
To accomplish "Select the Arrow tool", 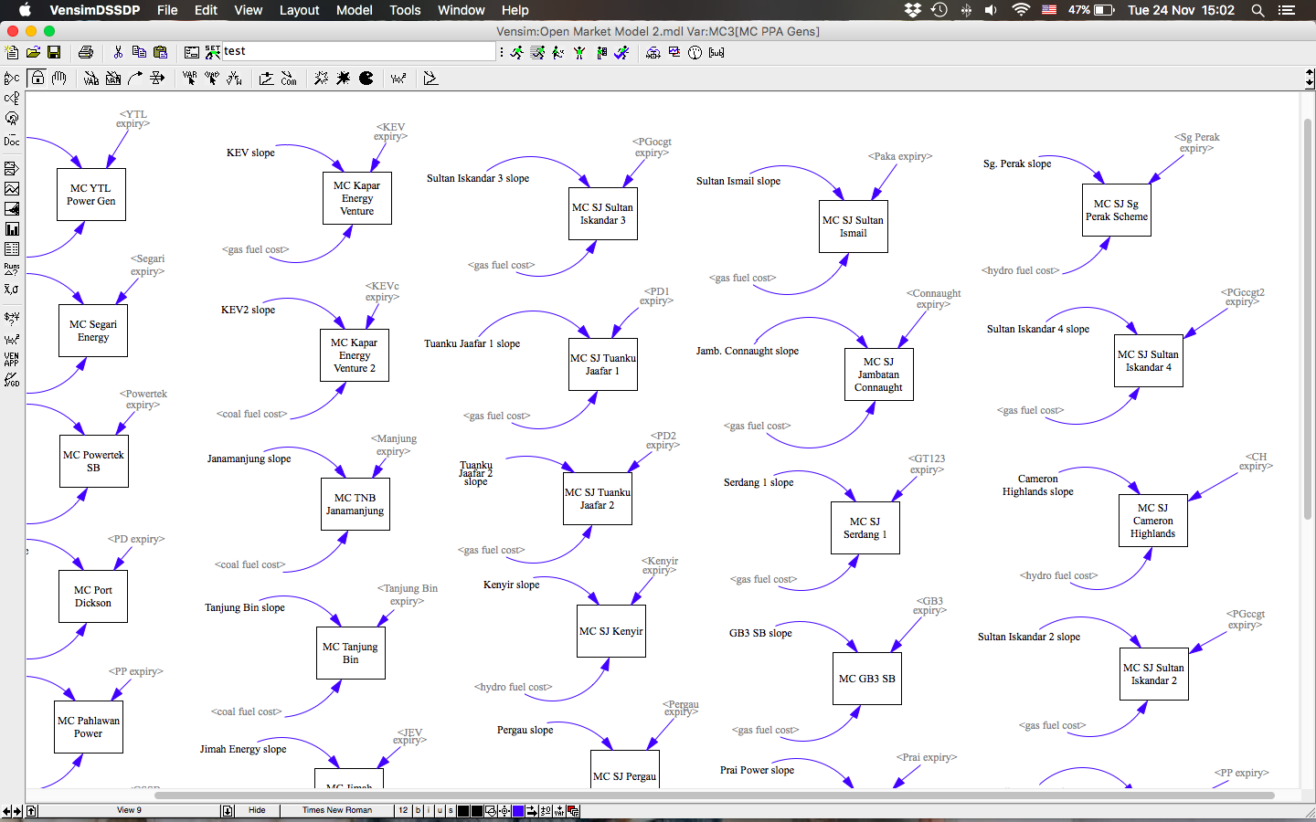I will [135, 79].
